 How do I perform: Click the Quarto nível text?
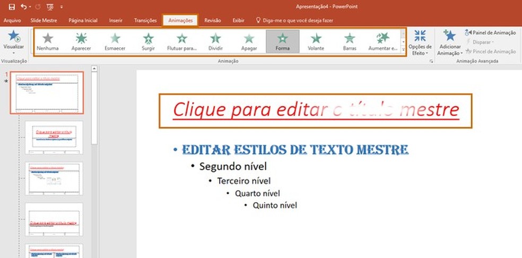[257, 193]
